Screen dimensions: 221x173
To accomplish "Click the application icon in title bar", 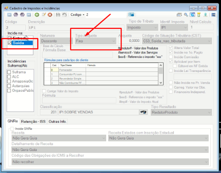I will (6, 8).
